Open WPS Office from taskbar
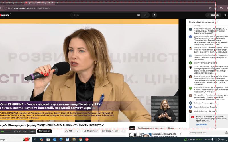This screenshot has width=228, height=142. pos(87,139)
